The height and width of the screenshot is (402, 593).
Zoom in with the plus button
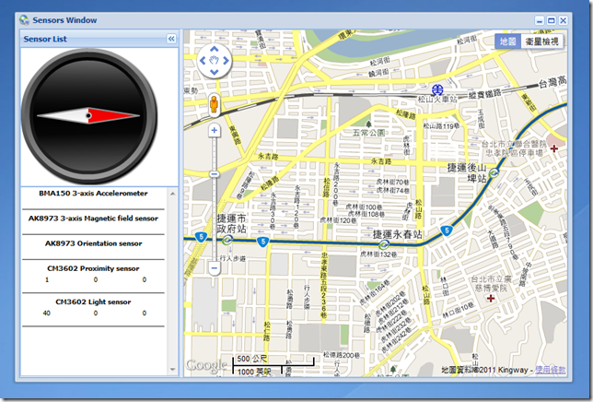pyautogui.click(x=214, y=131)
